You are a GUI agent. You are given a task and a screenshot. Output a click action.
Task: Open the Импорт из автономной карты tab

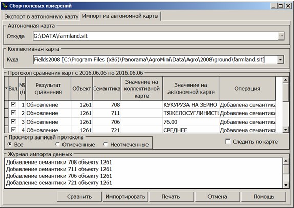point(120,16)
